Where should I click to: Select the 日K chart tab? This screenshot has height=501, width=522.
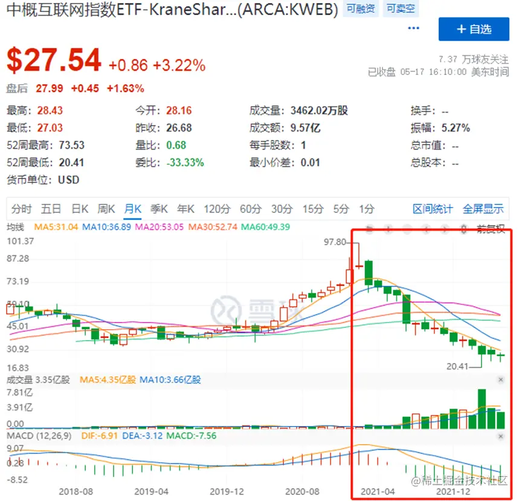[80, 209]
